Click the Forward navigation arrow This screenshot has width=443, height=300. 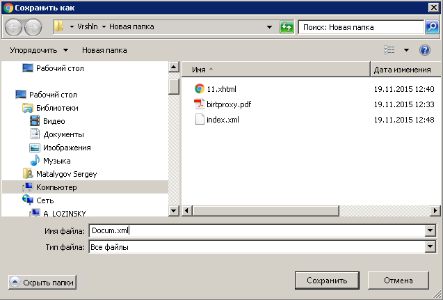coord(33,27)
